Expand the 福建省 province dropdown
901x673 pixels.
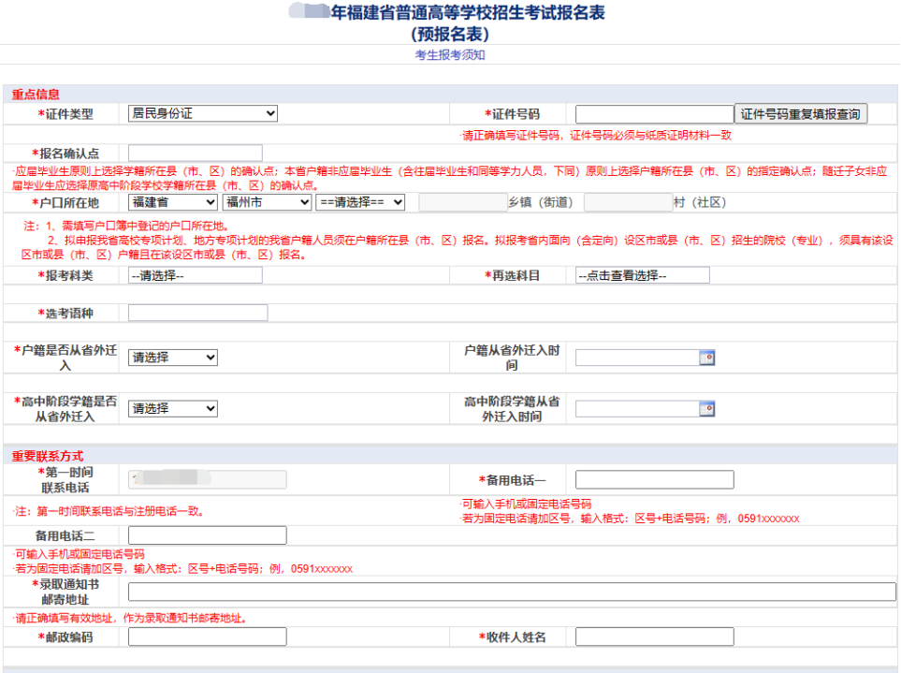[172, 202]
